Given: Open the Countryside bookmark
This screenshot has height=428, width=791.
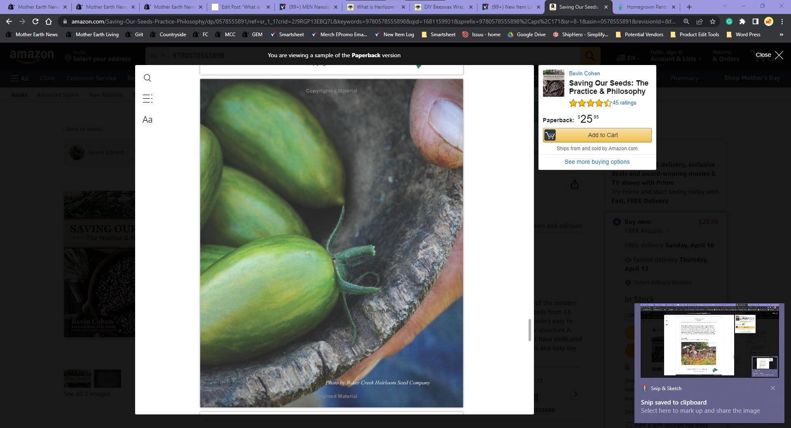Looking at the screenshot, I should click(168, 35).
